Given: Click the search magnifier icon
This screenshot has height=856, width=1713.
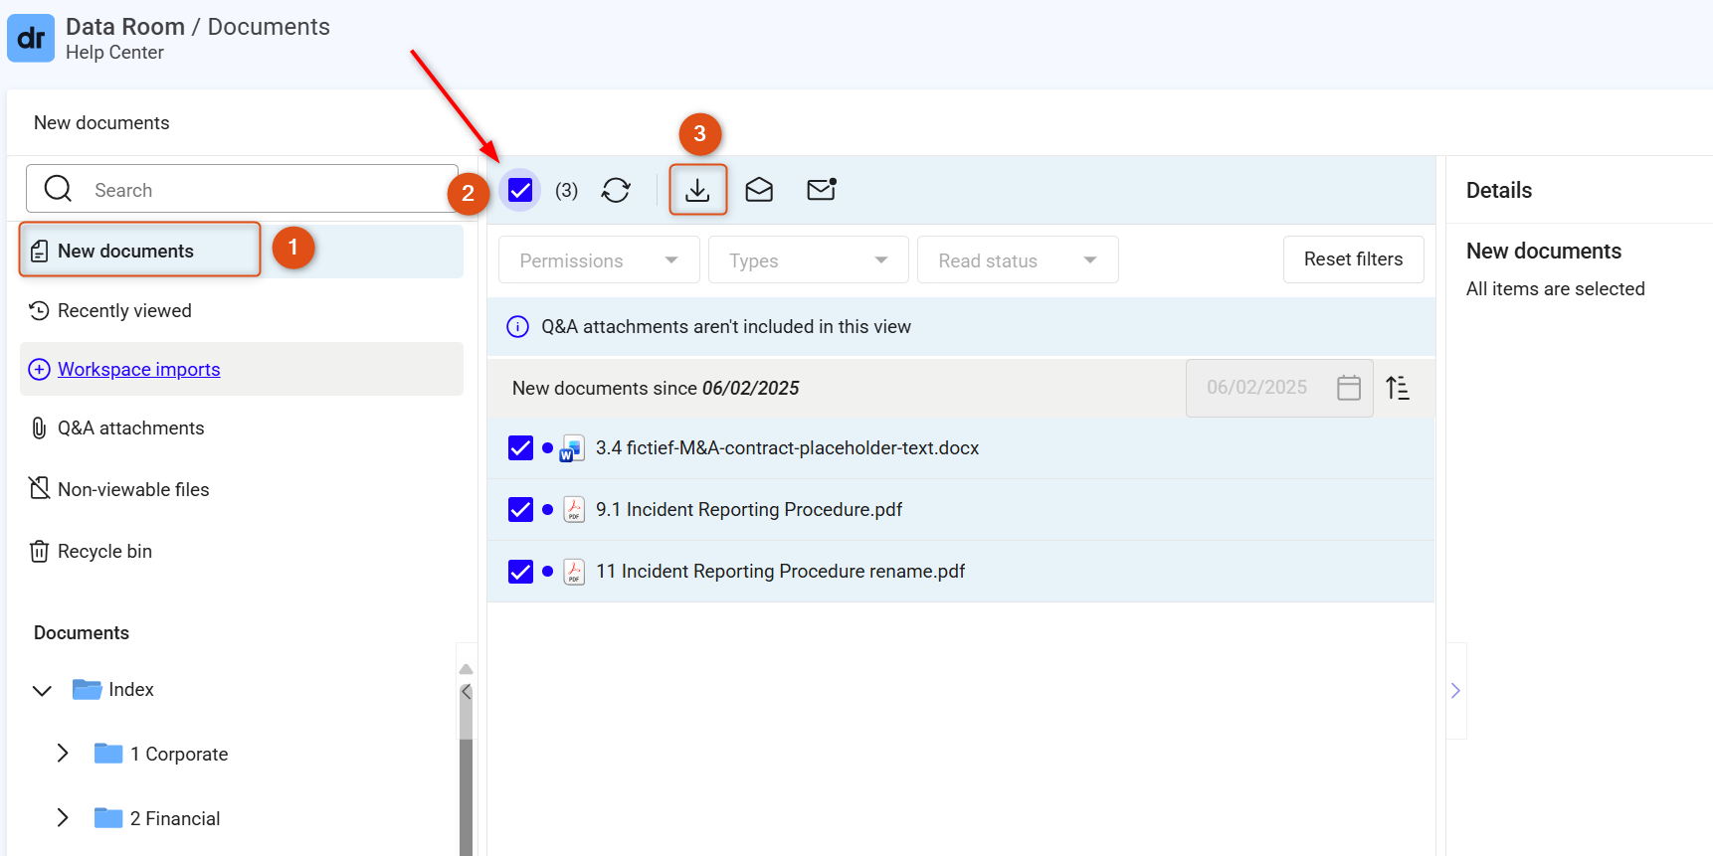Looking at the screenshot, I should 59,189.
